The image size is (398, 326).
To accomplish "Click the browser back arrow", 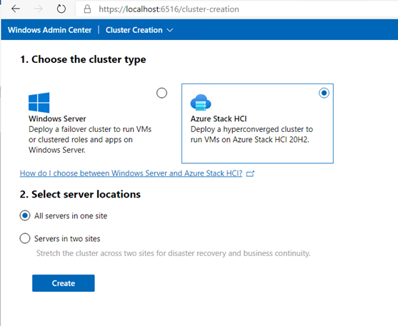I will (16, 9).
